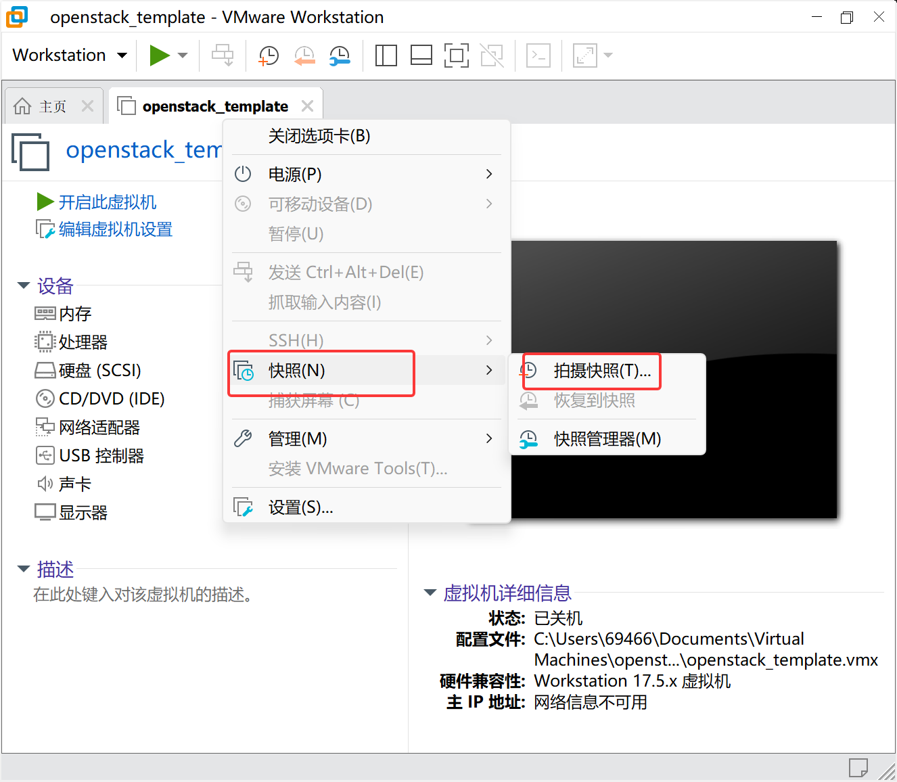Screen dimensions: 897x782
Task: Collapse the 设备 section
Action: point(24,285)
